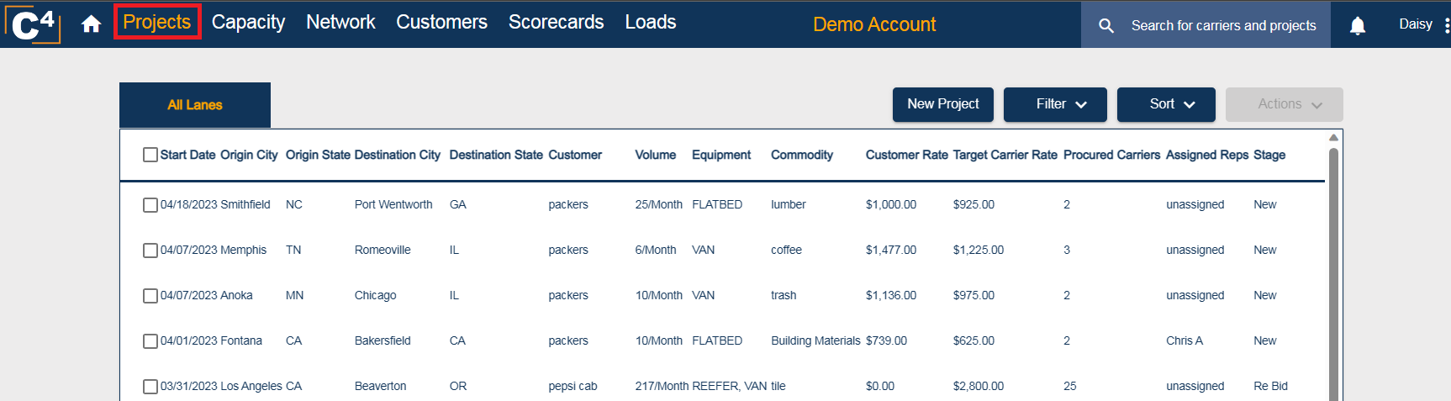The height and width of the screenshot is (401, 1451).
Task: Open the Daisy user account
Action: coord(1415,24)
